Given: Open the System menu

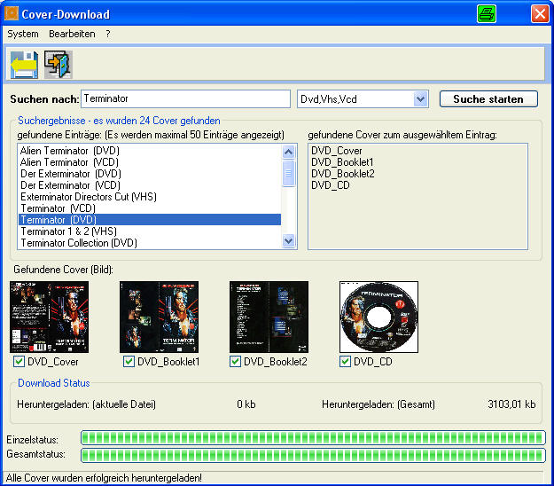Looking at the screenshot, I should pyautogui.click(x=23, y=34).
